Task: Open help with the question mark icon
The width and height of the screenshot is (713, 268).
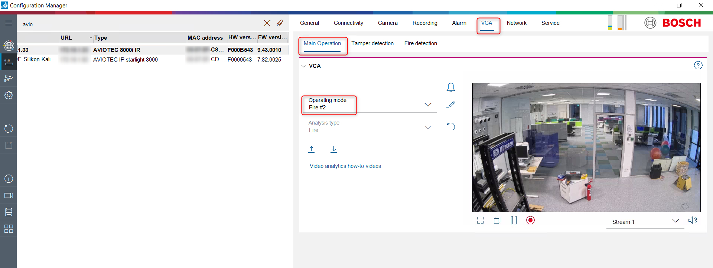Action: click(698, 66)
